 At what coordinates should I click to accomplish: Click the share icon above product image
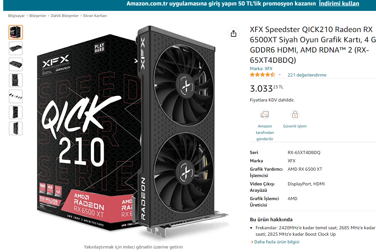[x=233, y=34]
